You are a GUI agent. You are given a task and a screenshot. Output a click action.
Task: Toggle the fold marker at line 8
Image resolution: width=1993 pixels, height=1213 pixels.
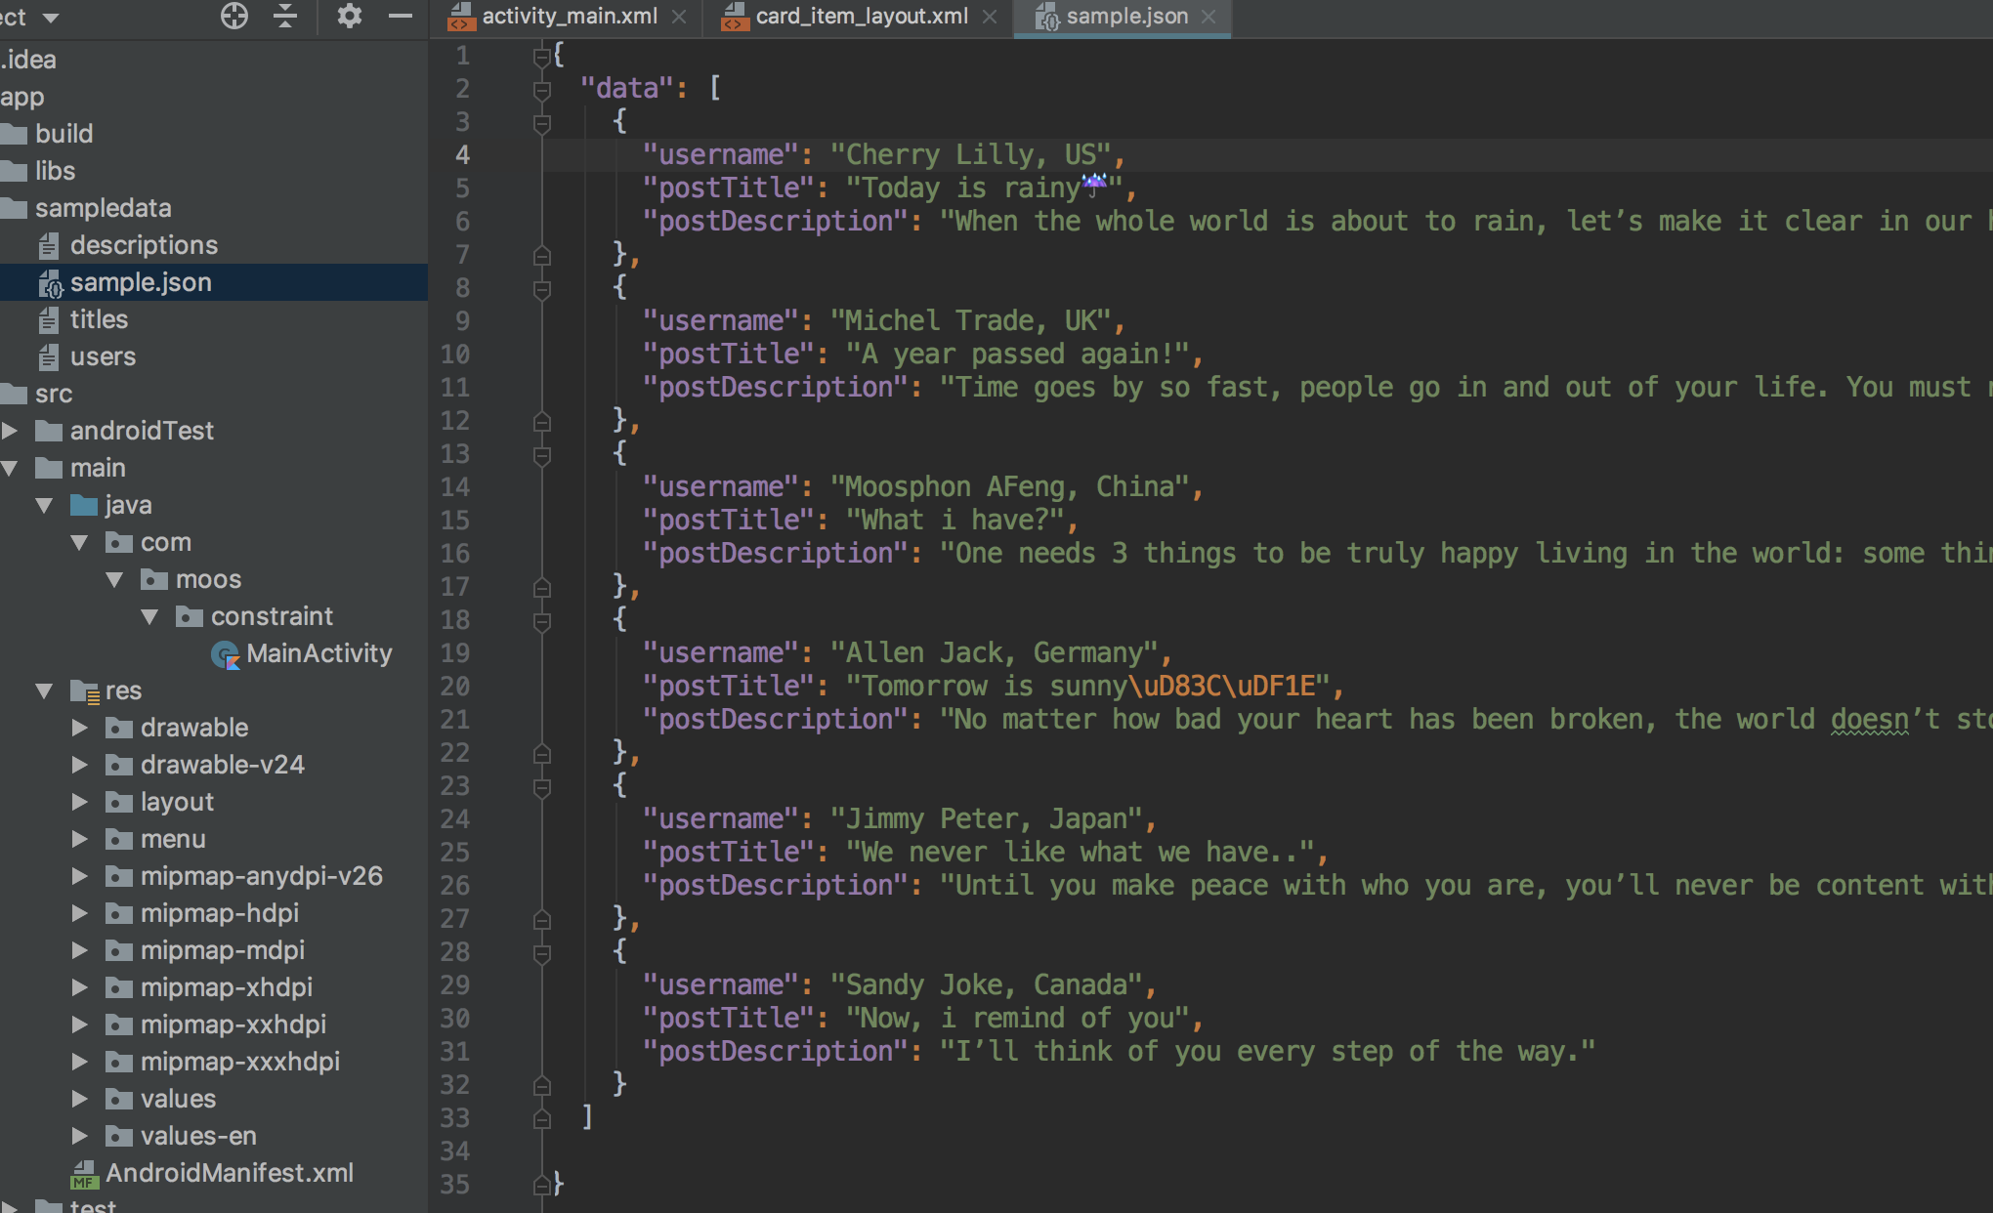(x=542, y=289)
